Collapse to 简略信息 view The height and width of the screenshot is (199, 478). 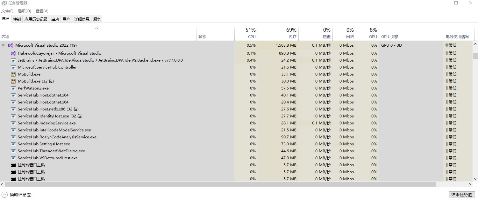17,195
